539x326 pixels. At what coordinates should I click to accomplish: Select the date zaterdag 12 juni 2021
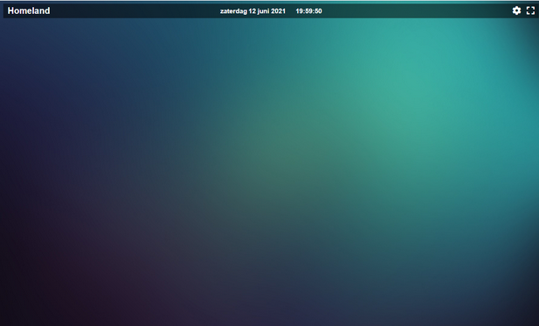(252, 11)
